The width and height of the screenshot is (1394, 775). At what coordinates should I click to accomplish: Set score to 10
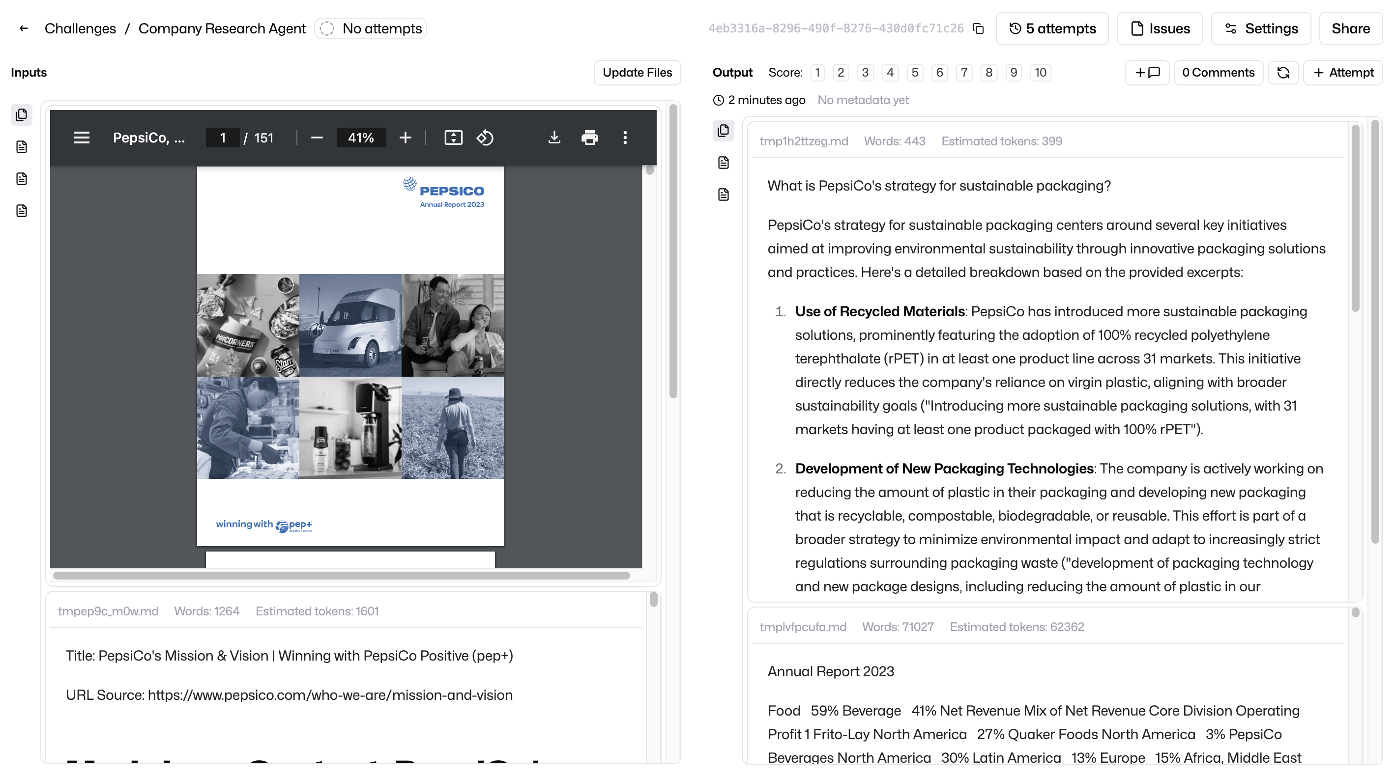click(1040, 73)
